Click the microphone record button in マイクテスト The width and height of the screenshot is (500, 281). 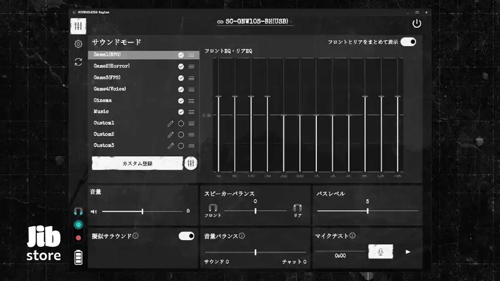point(380,251)
